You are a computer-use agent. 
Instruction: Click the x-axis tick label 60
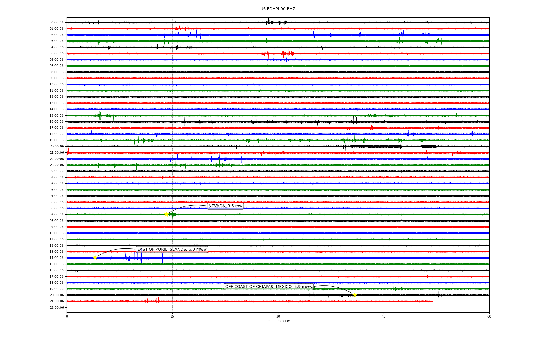489,316
